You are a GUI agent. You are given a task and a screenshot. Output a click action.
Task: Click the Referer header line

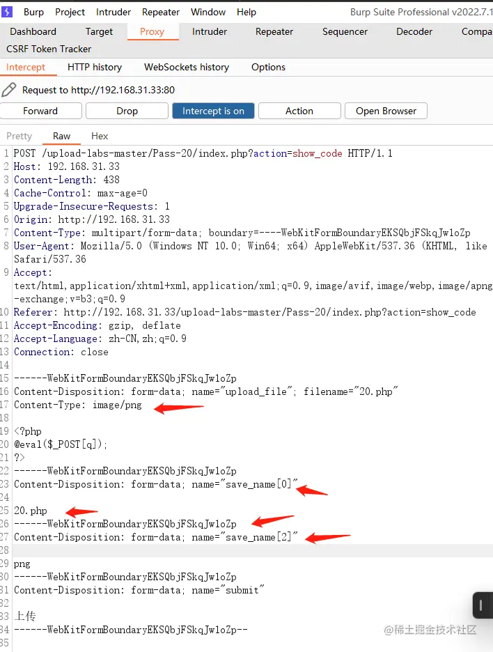(x=245, y=312)
